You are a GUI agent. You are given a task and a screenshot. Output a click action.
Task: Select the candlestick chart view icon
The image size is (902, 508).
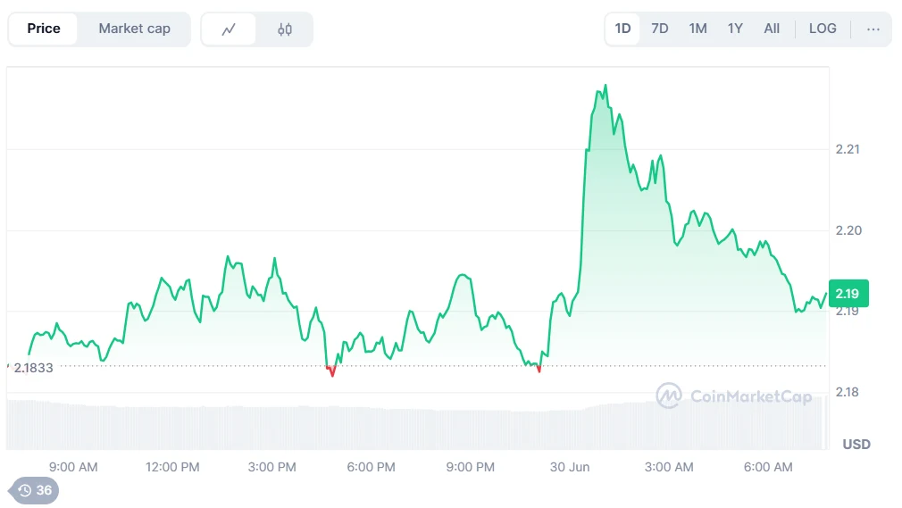(285, 29)
